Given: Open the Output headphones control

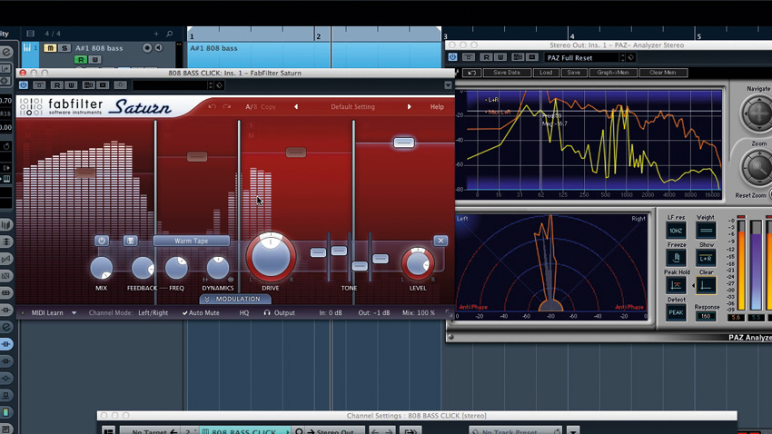Looking at the screenshot, I should 279,313.
